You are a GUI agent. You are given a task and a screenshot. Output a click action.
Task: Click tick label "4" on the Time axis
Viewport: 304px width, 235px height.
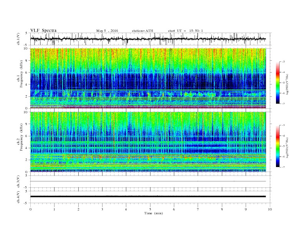(x=126, y=209)
